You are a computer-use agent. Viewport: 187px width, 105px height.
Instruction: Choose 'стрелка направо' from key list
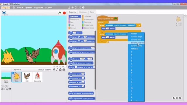pos(136,43)
